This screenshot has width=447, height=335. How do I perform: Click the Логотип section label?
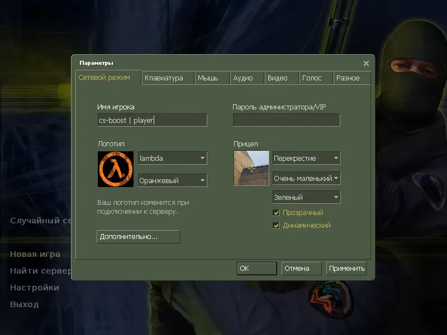pyautogui.click(x=111, y=144)
